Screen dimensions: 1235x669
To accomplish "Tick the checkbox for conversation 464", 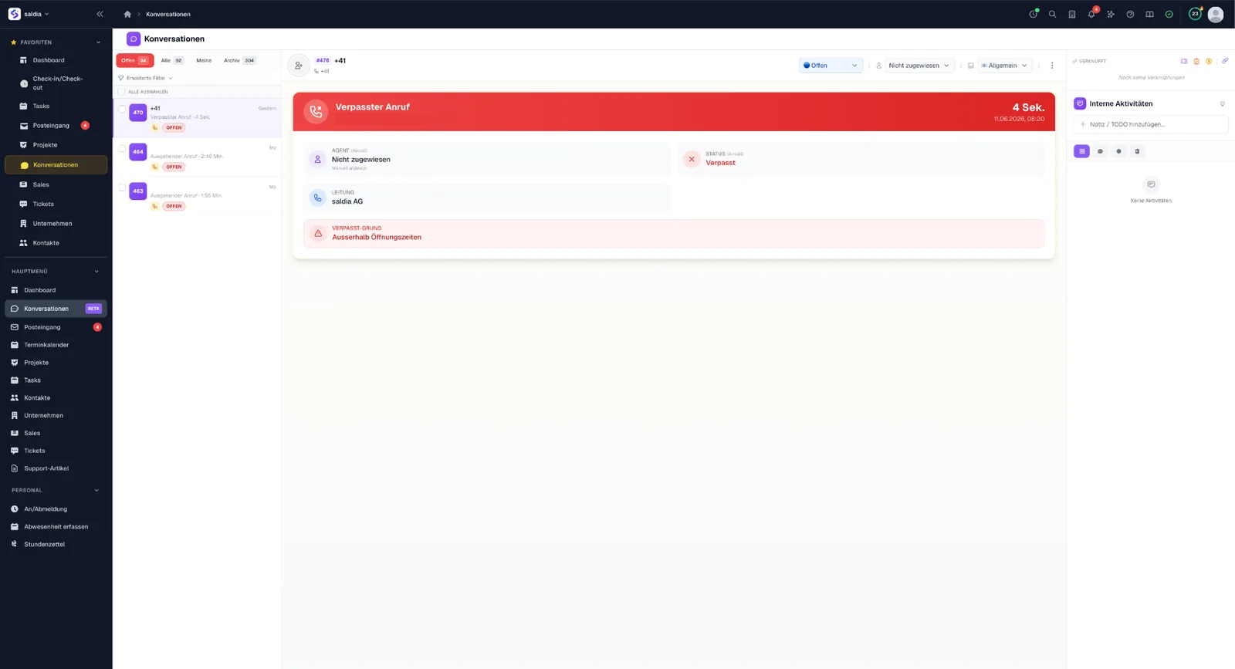I will coord(122,148).
